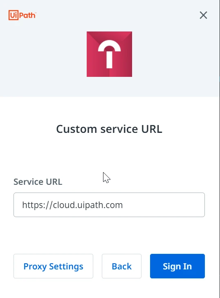Dismiss the window using the top-right X icon

point(203,15)
